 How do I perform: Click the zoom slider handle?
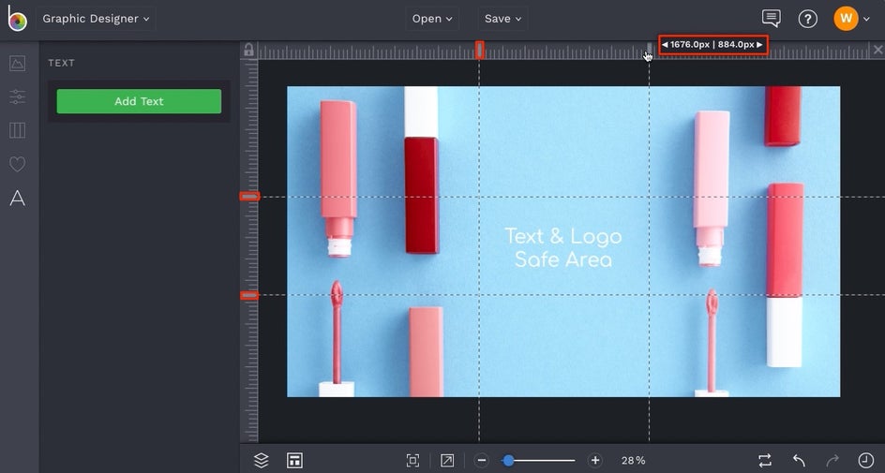click(x=508, y=461)
